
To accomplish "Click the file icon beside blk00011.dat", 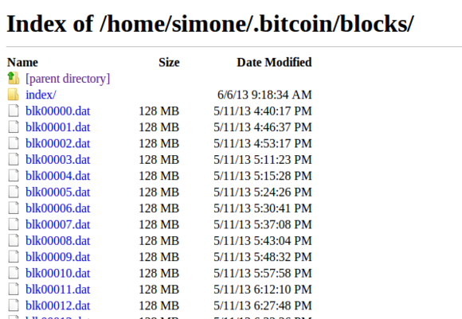I will (x=14, y=289).
